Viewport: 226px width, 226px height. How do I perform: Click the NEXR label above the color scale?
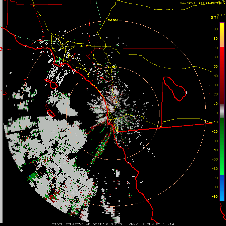click(221, 15)
